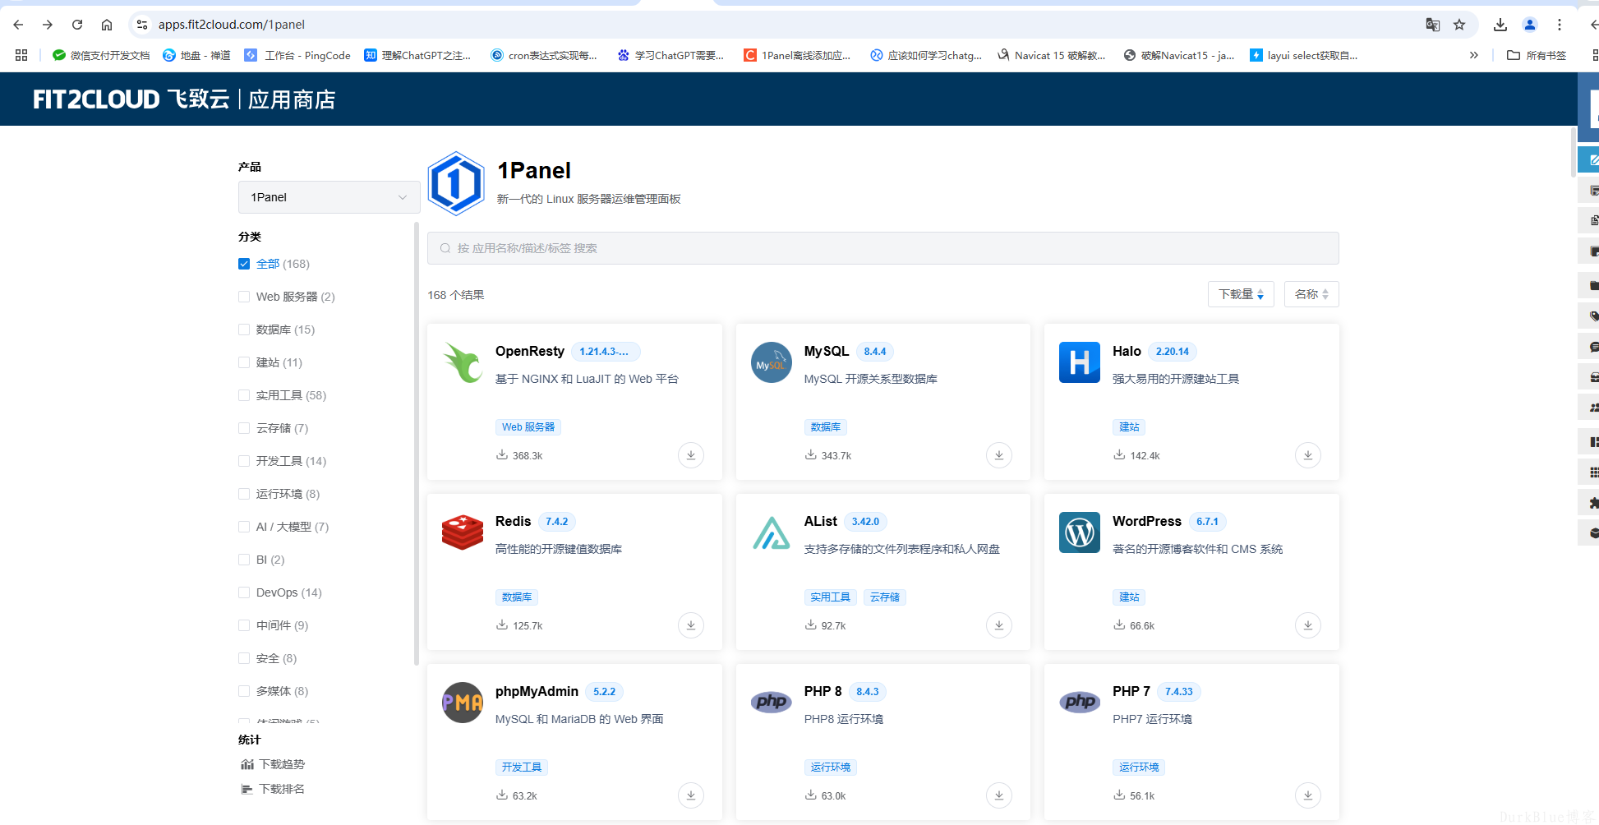Check the Web 服务器 (2) category

244,297
